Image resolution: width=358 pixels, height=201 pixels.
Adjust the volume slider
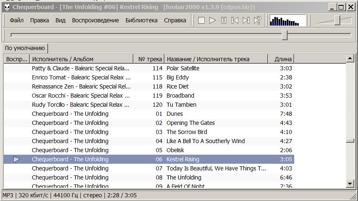pos(337,20)
